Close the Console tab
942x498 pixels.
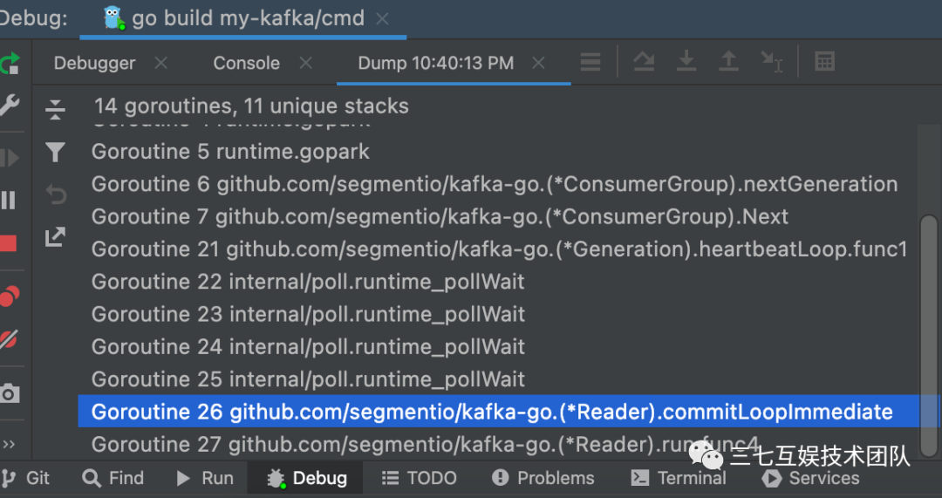[x=306, y=63]
